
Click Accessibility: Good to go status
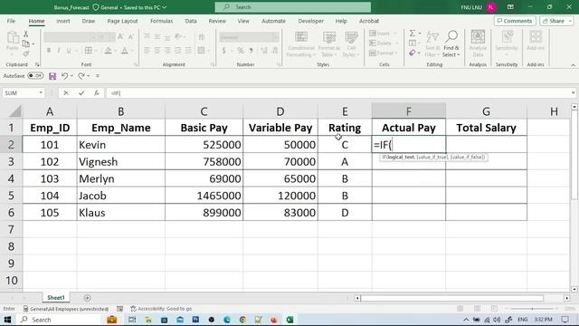click(x=161, y=309)
